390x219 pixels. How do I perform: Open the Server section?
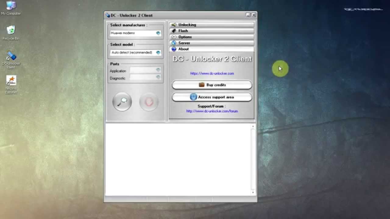(x=212, y=43)
